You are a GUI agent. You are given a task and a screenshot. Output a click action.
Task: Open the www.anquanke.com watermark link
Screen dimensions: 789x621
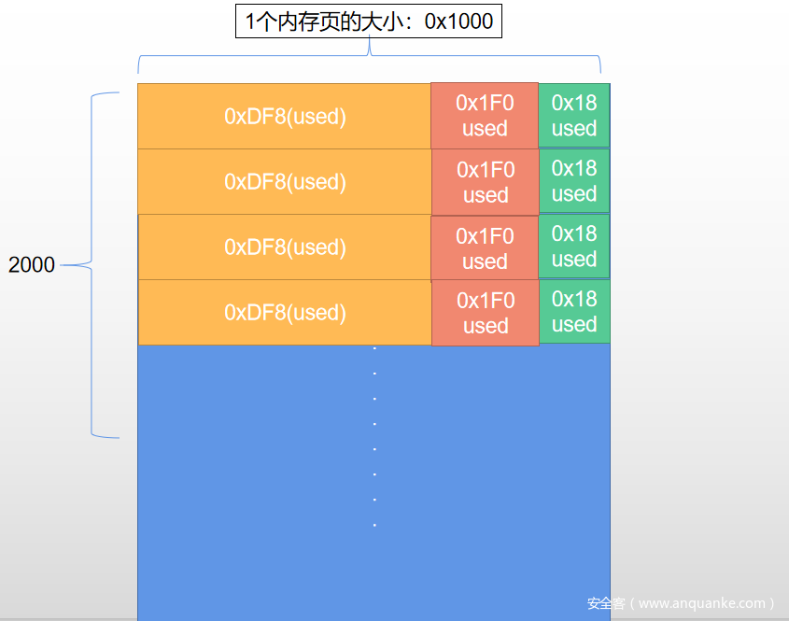coord(702,603)
